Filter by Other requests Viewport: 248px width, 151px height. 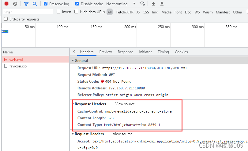pyautogui.click(x=237, y=12)
